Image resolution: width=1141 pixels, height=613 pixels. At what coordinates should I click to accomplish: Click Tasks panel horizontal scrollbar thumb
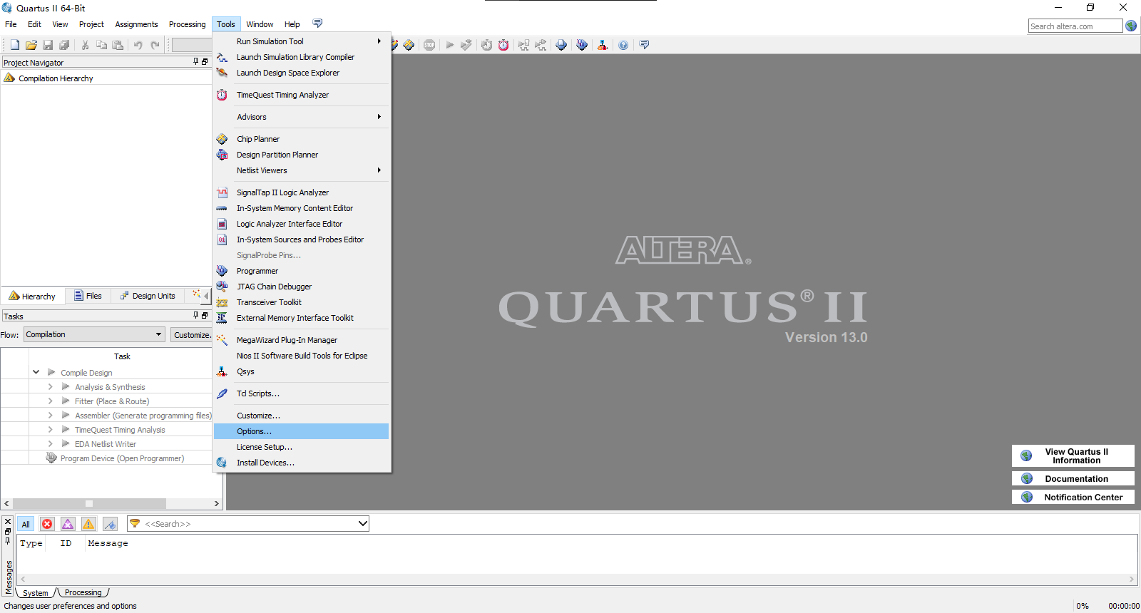pyautogui.click(x=89, y=503)
